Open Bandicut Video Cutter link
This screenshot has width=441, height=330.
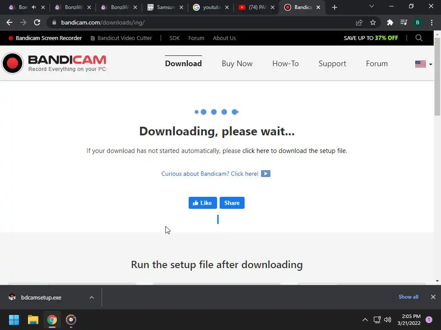[x=121, y=38]
